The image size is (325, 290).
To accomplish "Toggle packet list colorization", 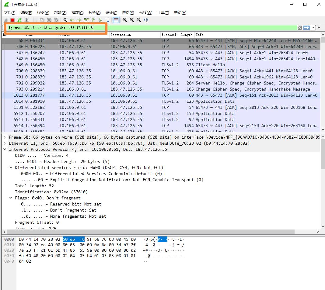I will [116, 20].
